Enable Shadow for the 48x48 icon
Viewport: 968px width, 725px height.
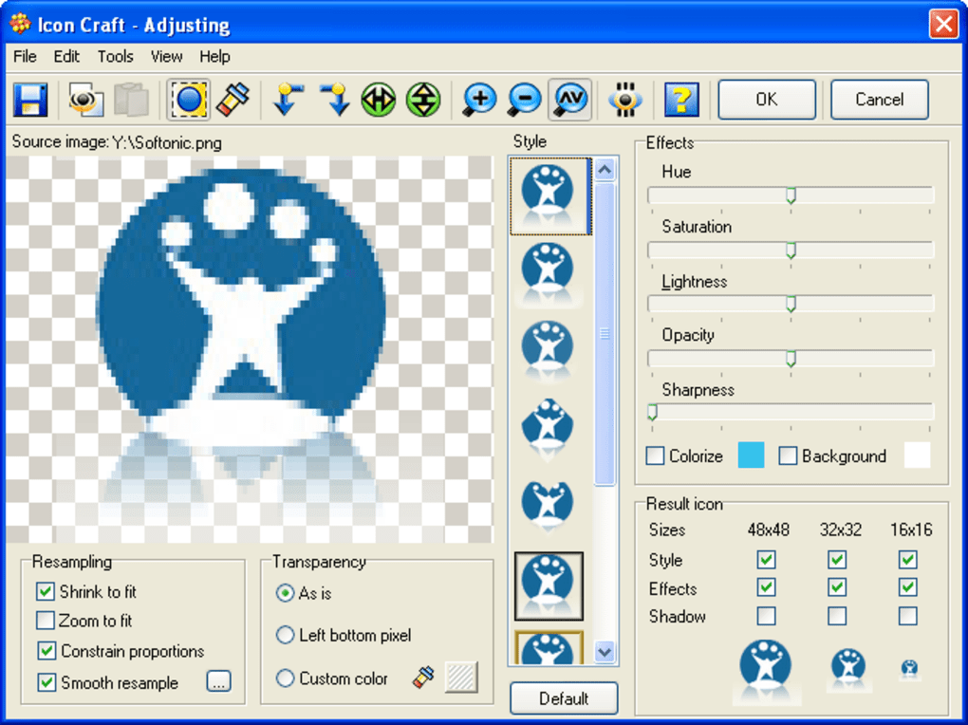pyautogui.click(x=766, y=616)
